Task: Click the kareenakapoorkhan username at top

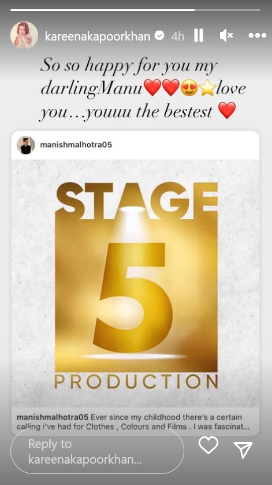Action: pyautogui.click(x=98, y=36)
